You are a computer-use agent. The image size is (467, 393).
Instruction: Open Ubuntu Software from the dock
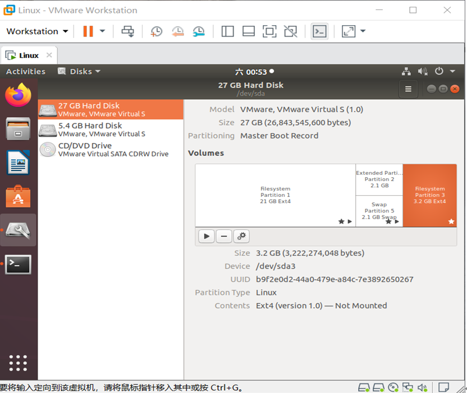[18, 196]
